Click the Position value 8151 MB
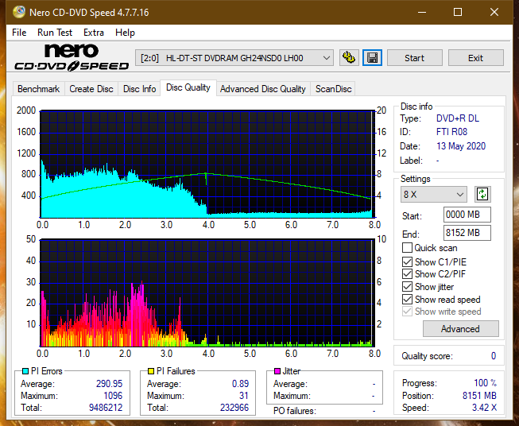The height and width of the screenshot is (426, 519). [x=479, y=396]
